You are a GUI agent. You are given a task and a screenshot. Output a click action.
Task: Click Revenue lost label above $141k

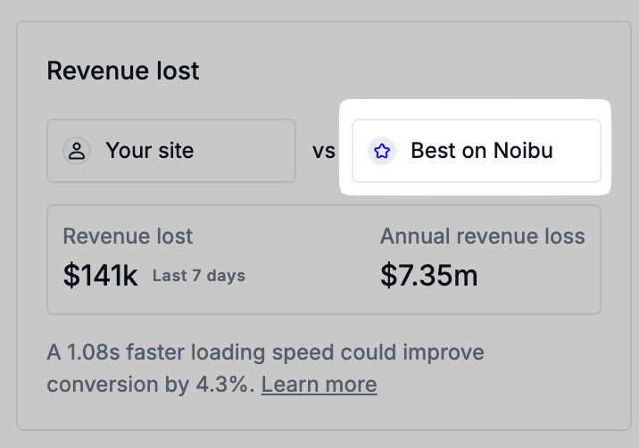tap(128, 236)
